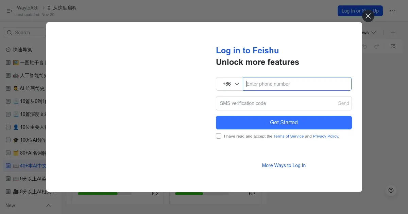Click the help question mark icon

(x=391, y=190)
